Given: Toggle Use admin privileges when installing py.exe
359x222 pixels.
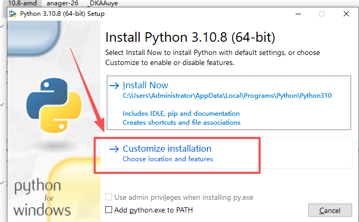Looking at the screenshot, I should pos(108,197).
